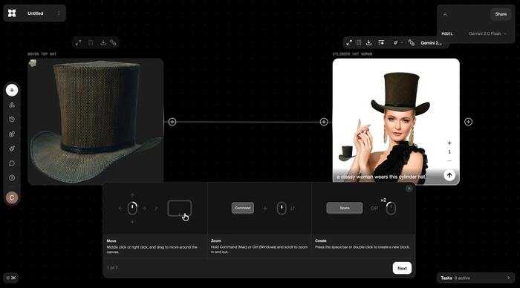
Task: Click the fullscreen arrows above Cylinder Hat Woman
Action: click(349, 43)
